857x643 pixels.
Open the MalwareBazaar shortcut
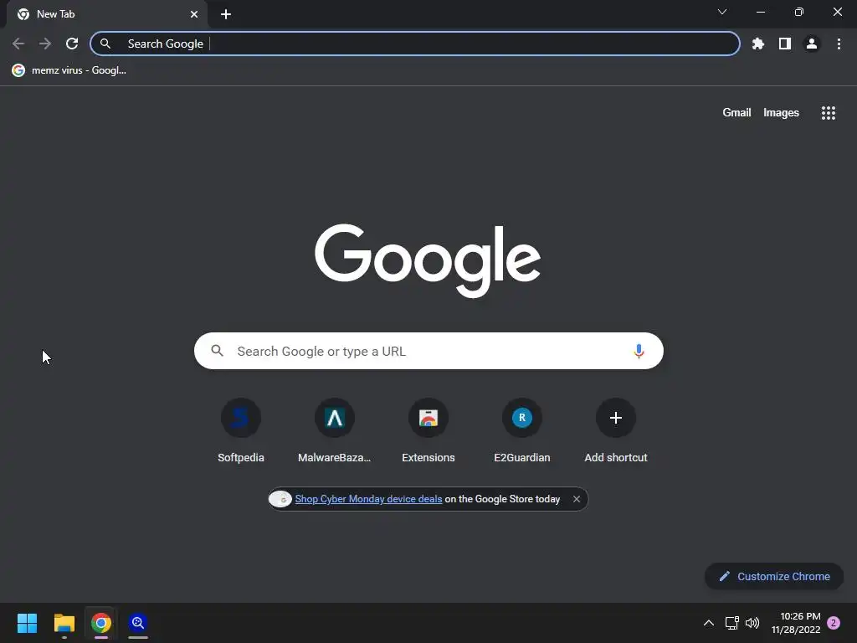coord(335,431)
